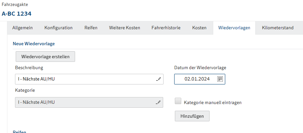Click the date field showing 02.01.2024
Screen dimensions: 303x133
tap(196, 79)
